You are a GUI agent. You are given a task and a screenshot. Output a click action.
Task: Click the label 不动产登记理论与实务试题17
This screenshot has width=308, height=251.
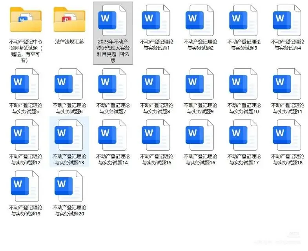[244, 159]
